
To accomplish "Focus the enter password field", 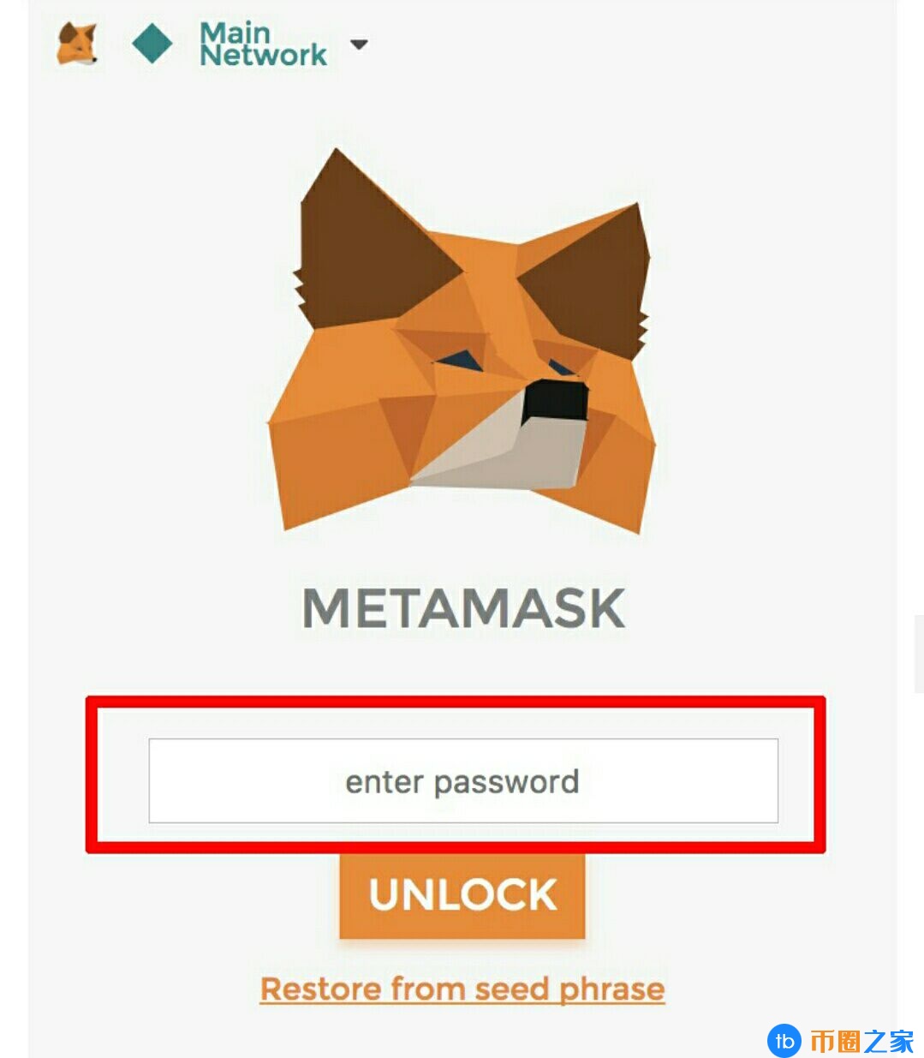I will coord(463,780).
